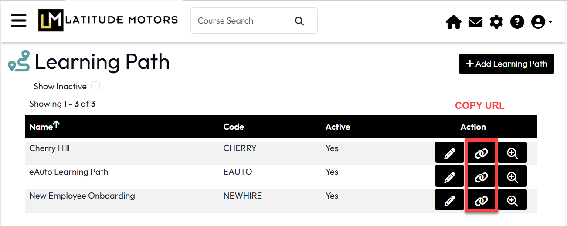Click the Add Learning Path button

click(506, 64)
